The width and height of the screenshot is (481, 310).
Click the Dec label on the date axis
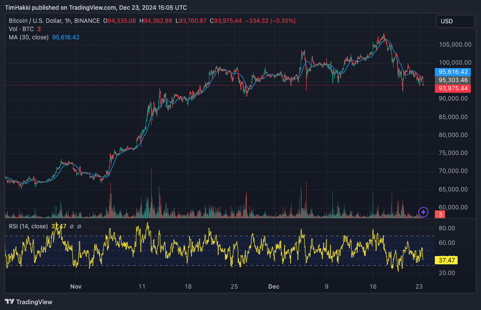[274, 287]
